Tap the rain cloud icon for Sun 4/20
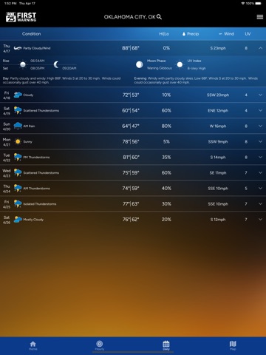The height and width of the screenshot is (355, 266). (18, 126)
